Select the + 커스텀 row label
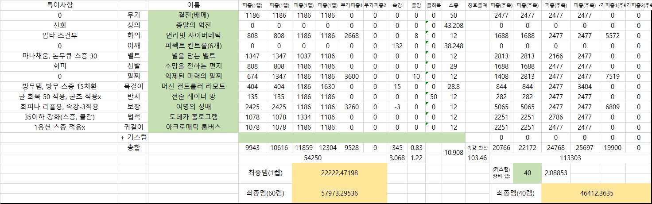This screenshot has height=204, width=652. 133,137
